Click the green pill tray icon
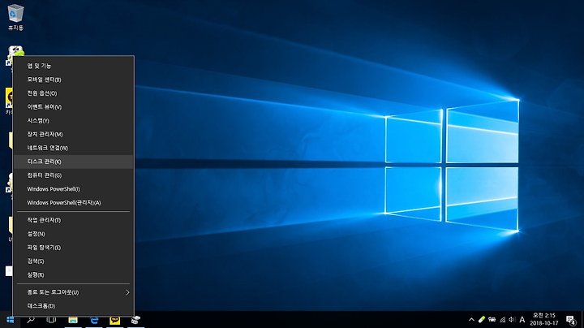This screenshot has height=328, width=584. click(482, 320)
